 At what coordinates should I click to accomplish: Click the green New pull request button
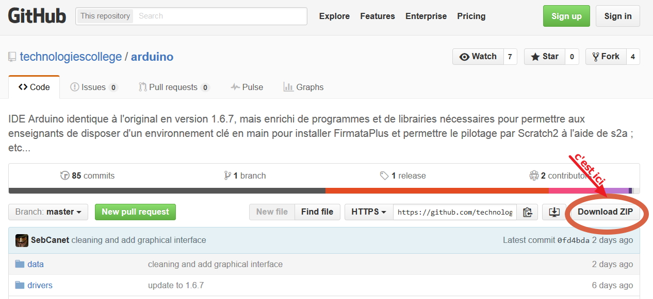[135, 212]
